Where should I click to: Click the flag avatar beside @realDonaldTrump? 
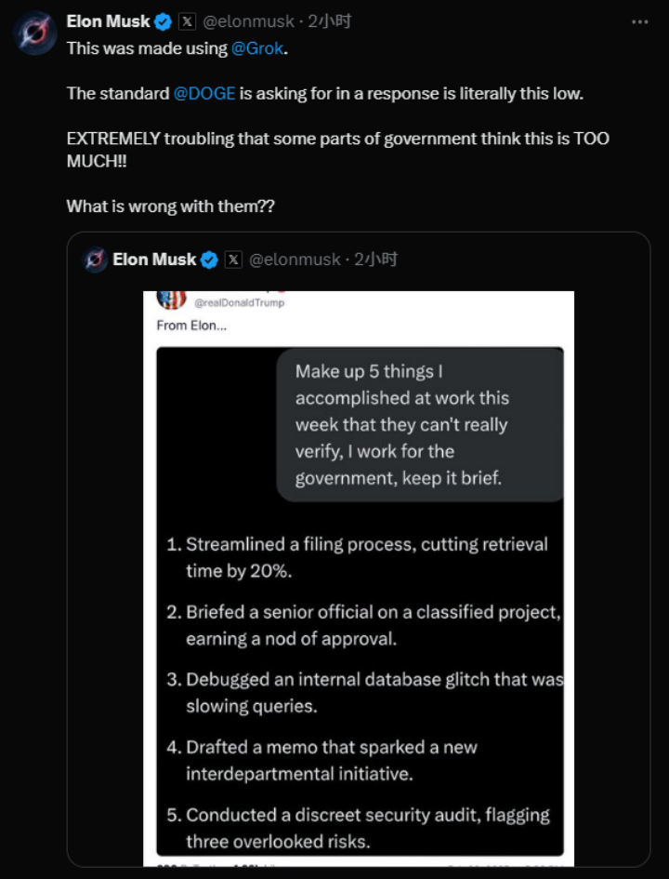pos(172,300)
